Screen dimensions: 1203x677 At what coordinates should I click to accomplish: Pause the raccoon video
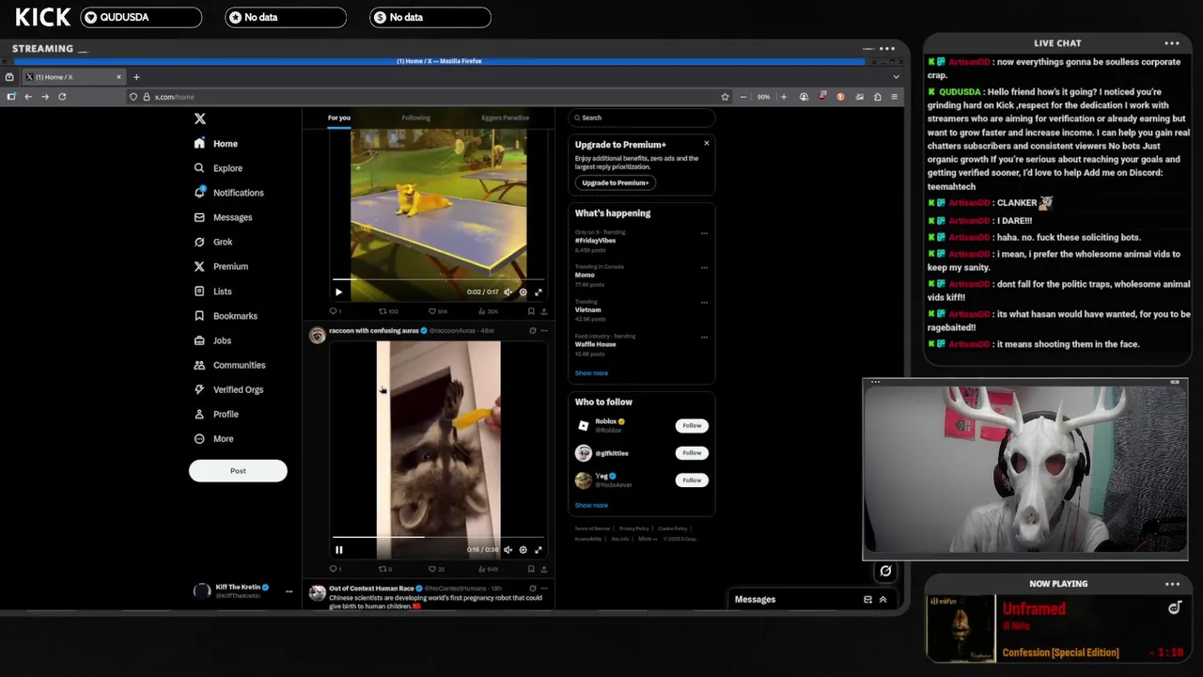tap(338, 550)
